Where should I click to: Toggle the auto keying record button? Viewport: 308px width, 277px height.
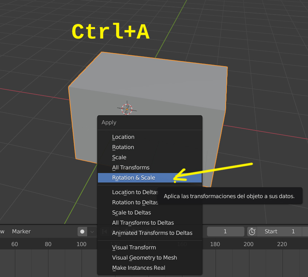(82, 232)
